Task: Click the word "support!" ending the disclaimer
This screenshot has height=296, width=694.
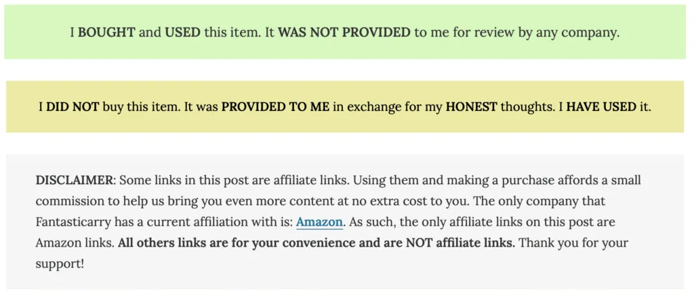Action: click(60, 265)
